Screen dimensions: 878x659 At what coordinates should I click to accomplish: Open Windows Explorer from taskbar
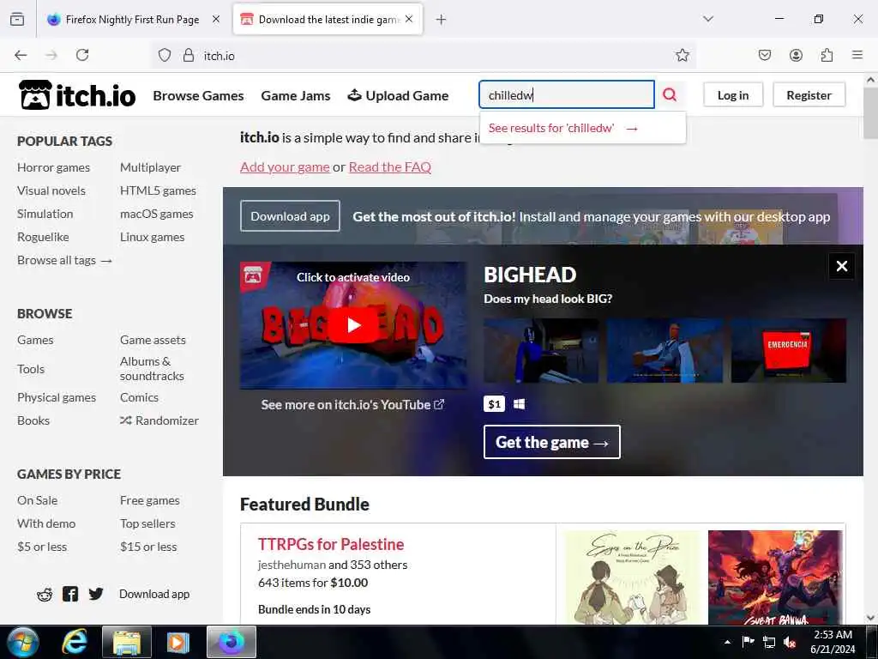(127, 642)
